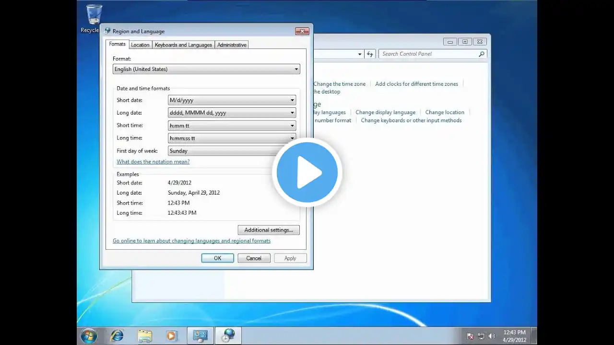This screenshot has height=345, width=614.
Task: Switch to the Location tab
Action: 140,45
